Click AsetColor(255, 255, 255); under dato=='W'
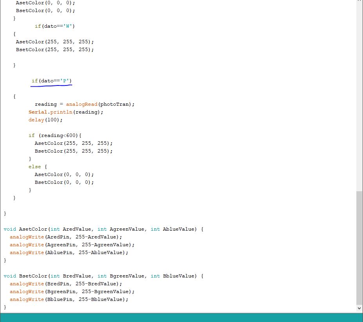 click(x=55, y=42)
